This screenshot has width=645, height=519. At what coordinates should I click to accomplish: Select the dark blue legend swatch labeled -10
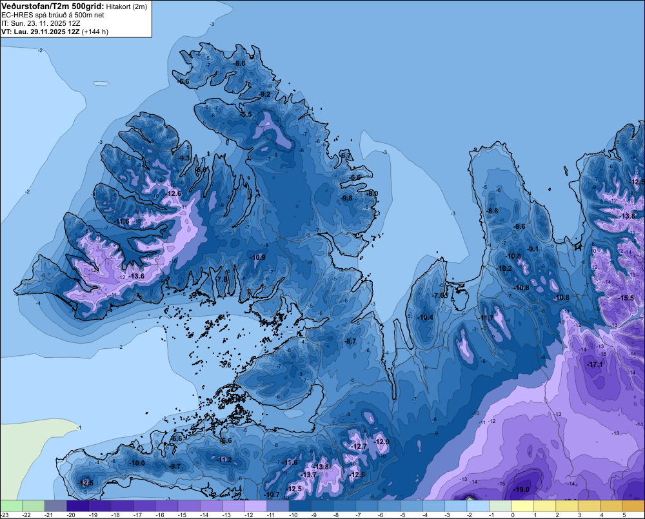coord(300,506)
